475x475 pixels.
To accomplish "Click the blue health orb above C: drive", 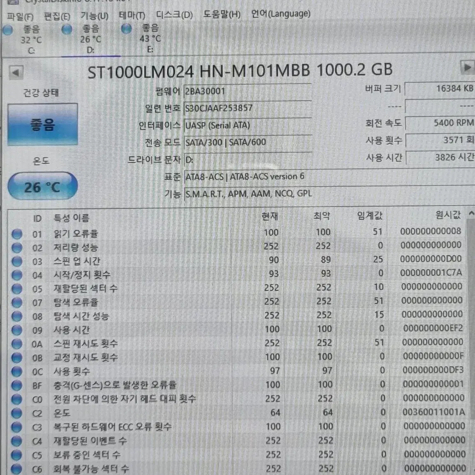I will (x=7, y=30).
